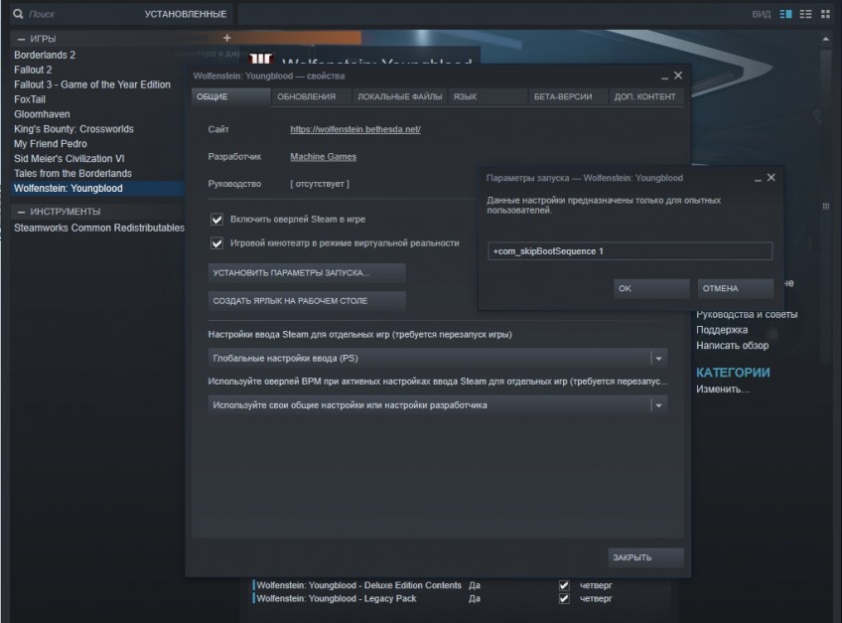Toggle virtual reality game theater checkbox
The width and height of the screenshot is (842, 623).
click(x=216, y=243)
